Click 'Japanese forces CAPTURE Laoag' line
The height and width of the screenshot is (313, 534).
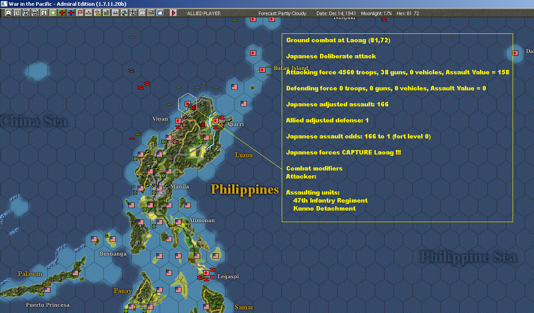point(343,152)
